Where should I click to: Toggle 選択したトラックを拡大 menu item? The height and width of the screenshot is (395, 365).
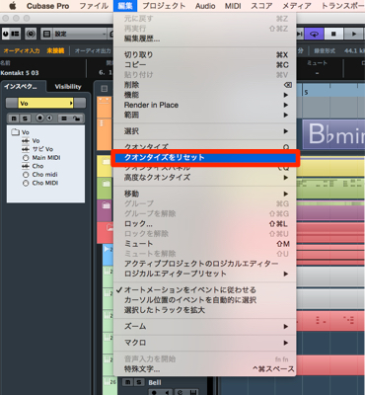click(x=204, y=310)
